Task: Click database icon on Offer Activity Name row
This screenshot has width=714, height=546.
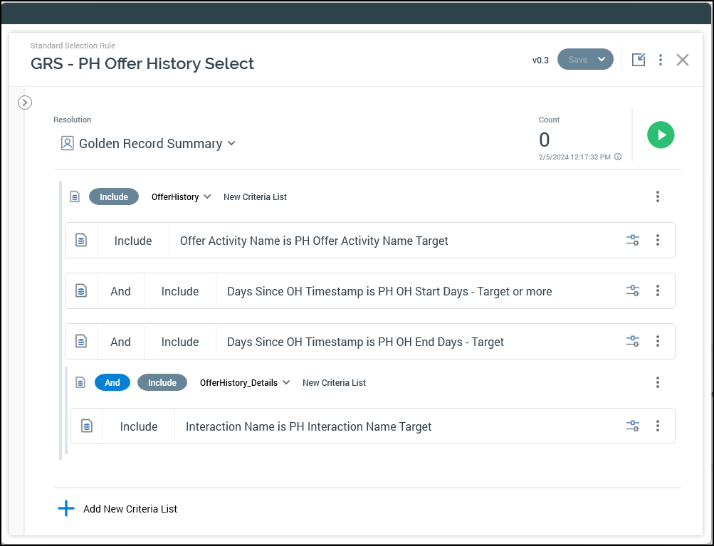Action: click(x=81, y=241)
